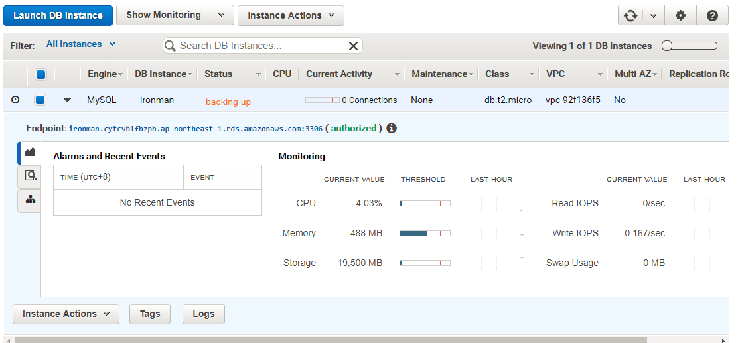This screenshot has height=343, width=738.
Task: Click the endpoint info icon
Action: coord(392,128)
